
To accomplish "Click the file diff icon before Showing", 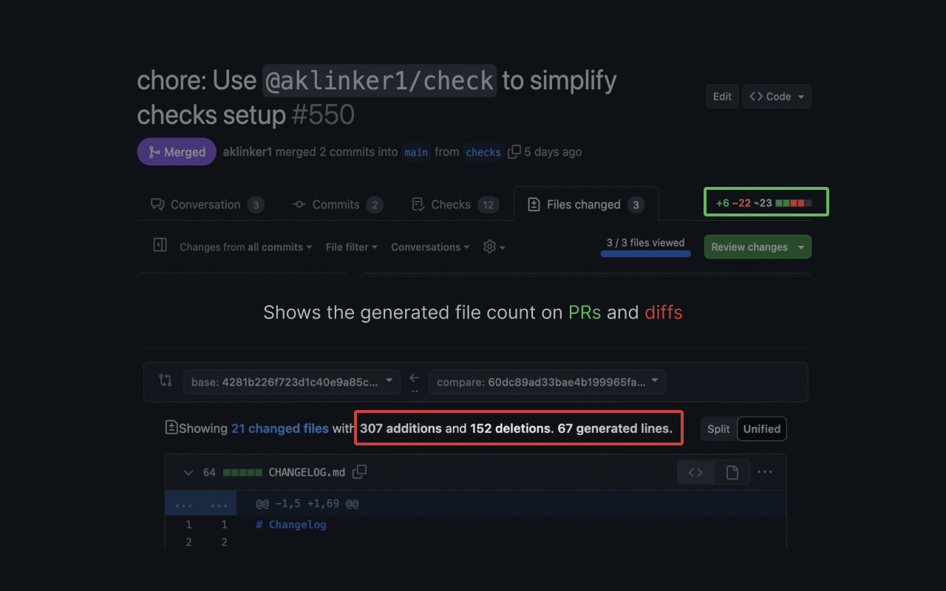I will tap(171, 427).
